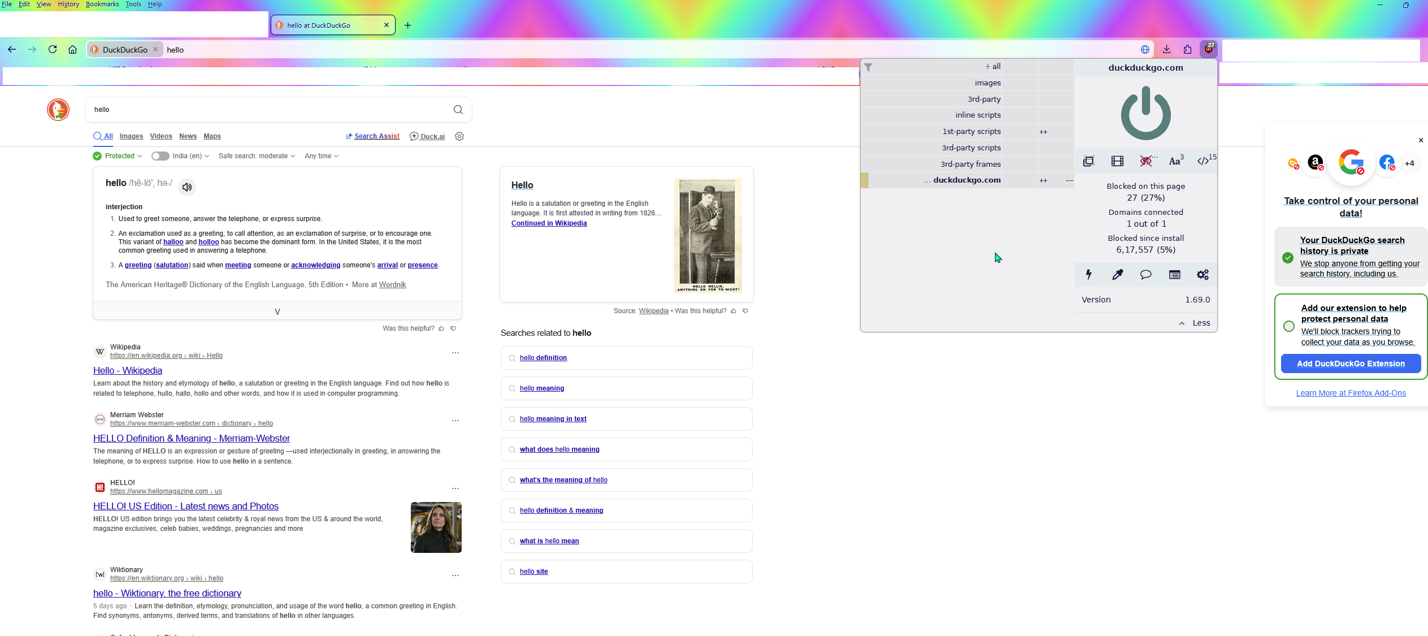Toggle JavaScript disabling code icon
The height and width of the screenshot is (636, 1428).
[1204, 161]
